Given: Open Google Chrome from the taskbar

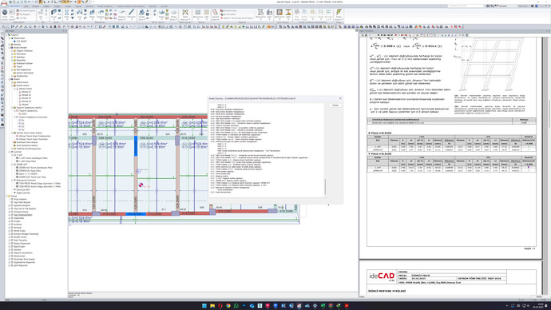Looking at the screenshot, I should (x=228, y=306).
